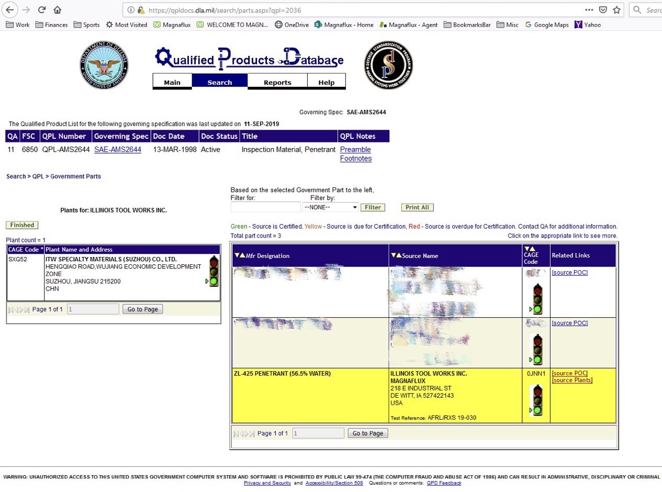The image size is (662, 492).
Task: Open the source Plants link
Action: pyautogui.click(x=572, y=380)
